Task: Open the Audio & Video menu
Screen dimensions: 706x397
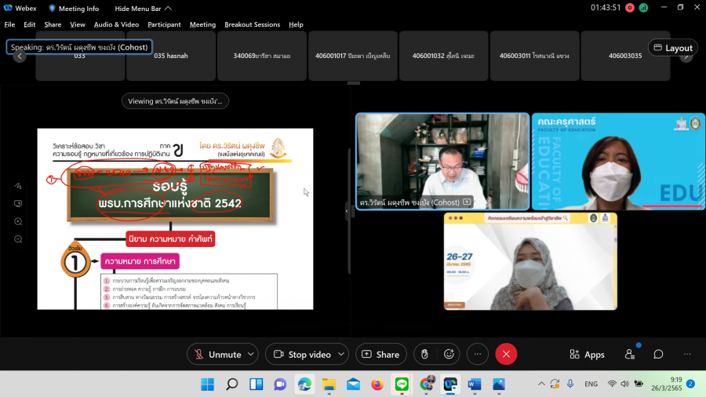Action: click(x=117, y=24)
